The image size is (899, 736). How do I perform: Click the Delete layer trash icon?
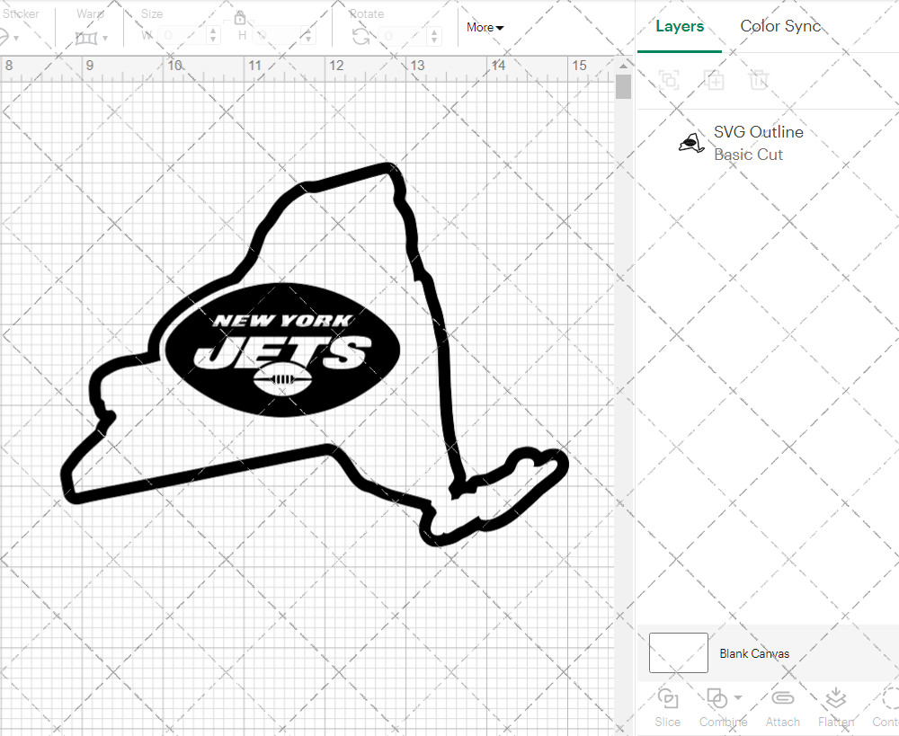tap(758, 80)
